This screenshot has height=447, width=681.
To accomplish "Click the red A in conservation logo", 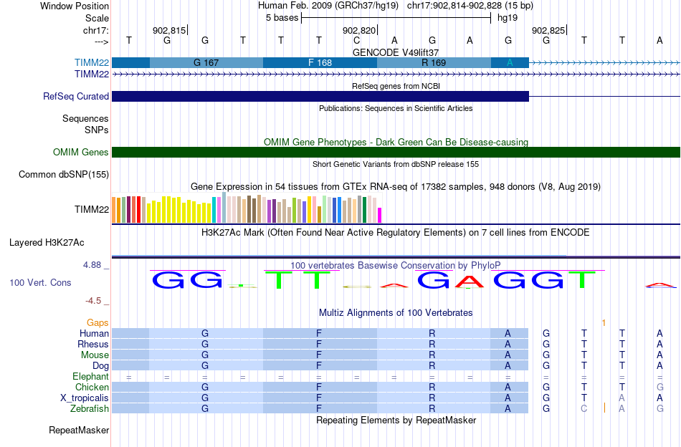I will [x=469, y=282].
